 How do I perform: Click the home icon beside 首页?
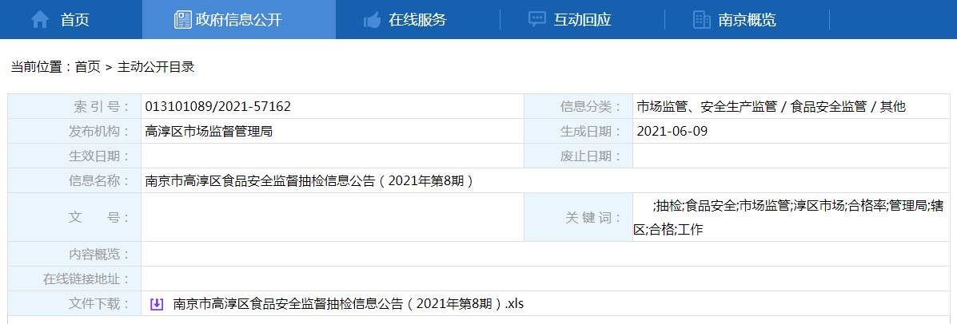(x=40, y=20)
